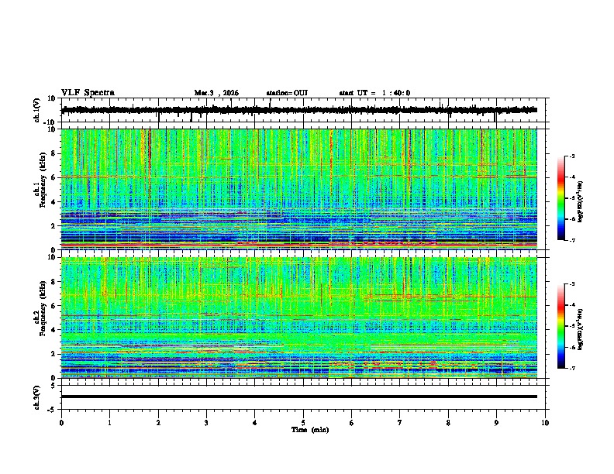Click the "ch.3(V)" axis label
The width and height of the screenshot is (614, 474).
(36, 397)
